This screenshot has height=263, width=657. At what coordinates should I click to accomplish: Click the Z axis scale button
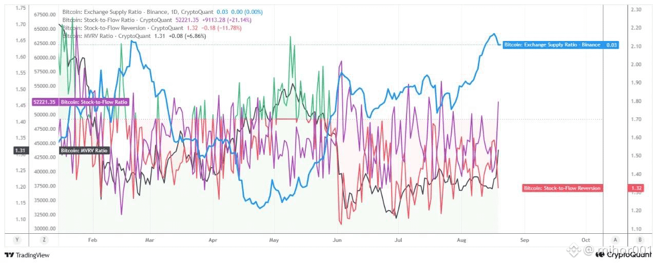[45, 239]
